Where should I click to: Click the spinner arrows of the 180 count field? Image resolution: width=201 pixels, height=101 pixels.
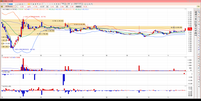[65, 4]
